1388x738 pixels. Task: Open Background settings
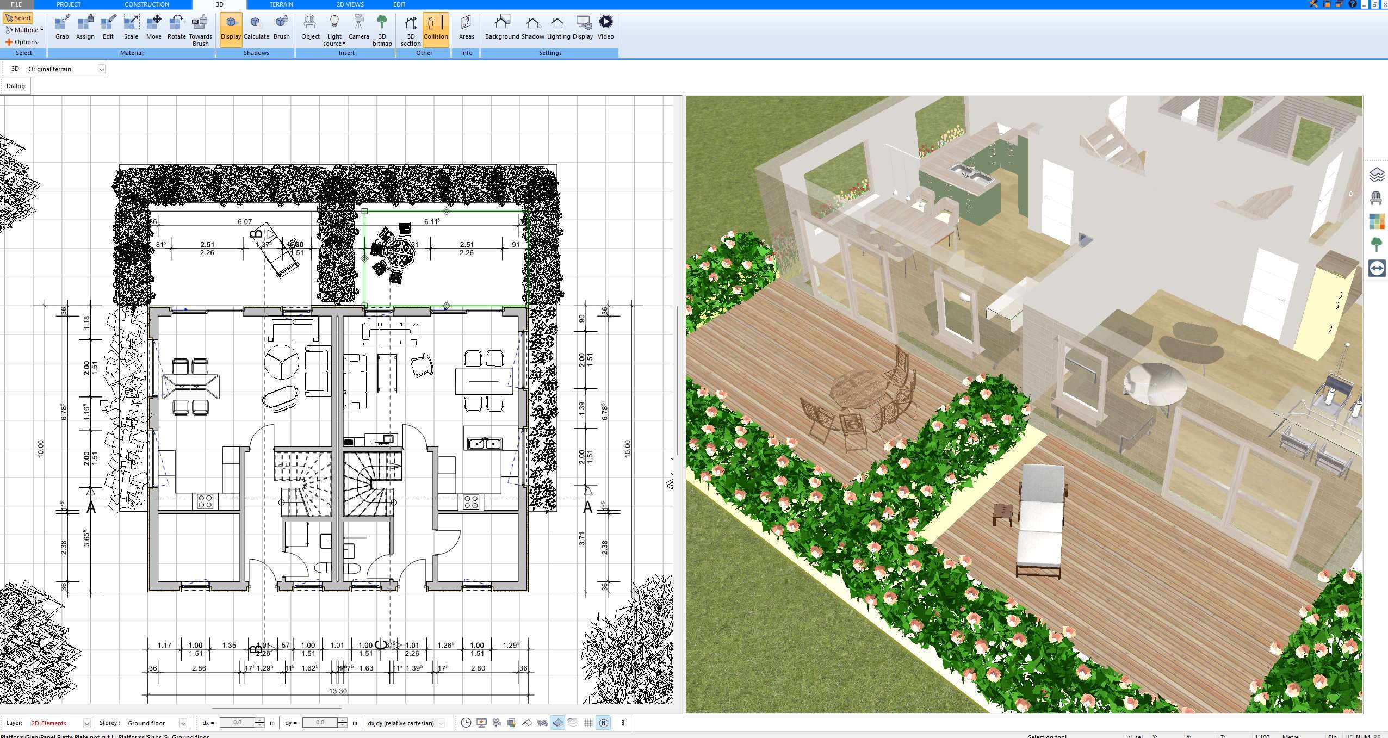[502, 28]
